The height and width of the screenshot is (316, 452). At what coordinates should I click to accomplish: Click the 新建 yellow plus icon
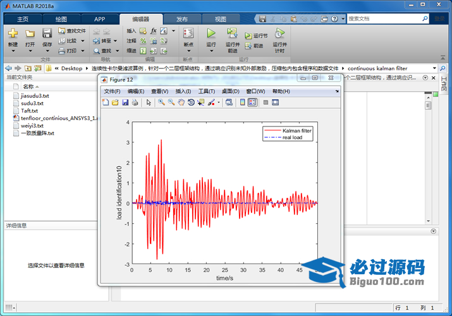point(13,33)
